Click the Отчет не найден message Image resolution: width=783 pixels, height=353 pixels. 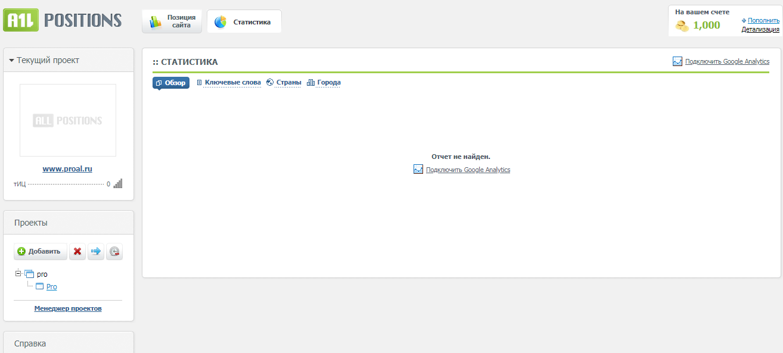pos(461,157)
